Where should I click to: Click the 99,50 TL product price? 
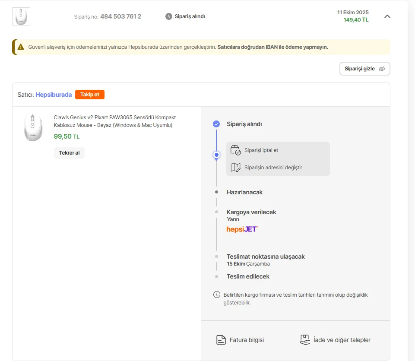click(x=67, y=136)
